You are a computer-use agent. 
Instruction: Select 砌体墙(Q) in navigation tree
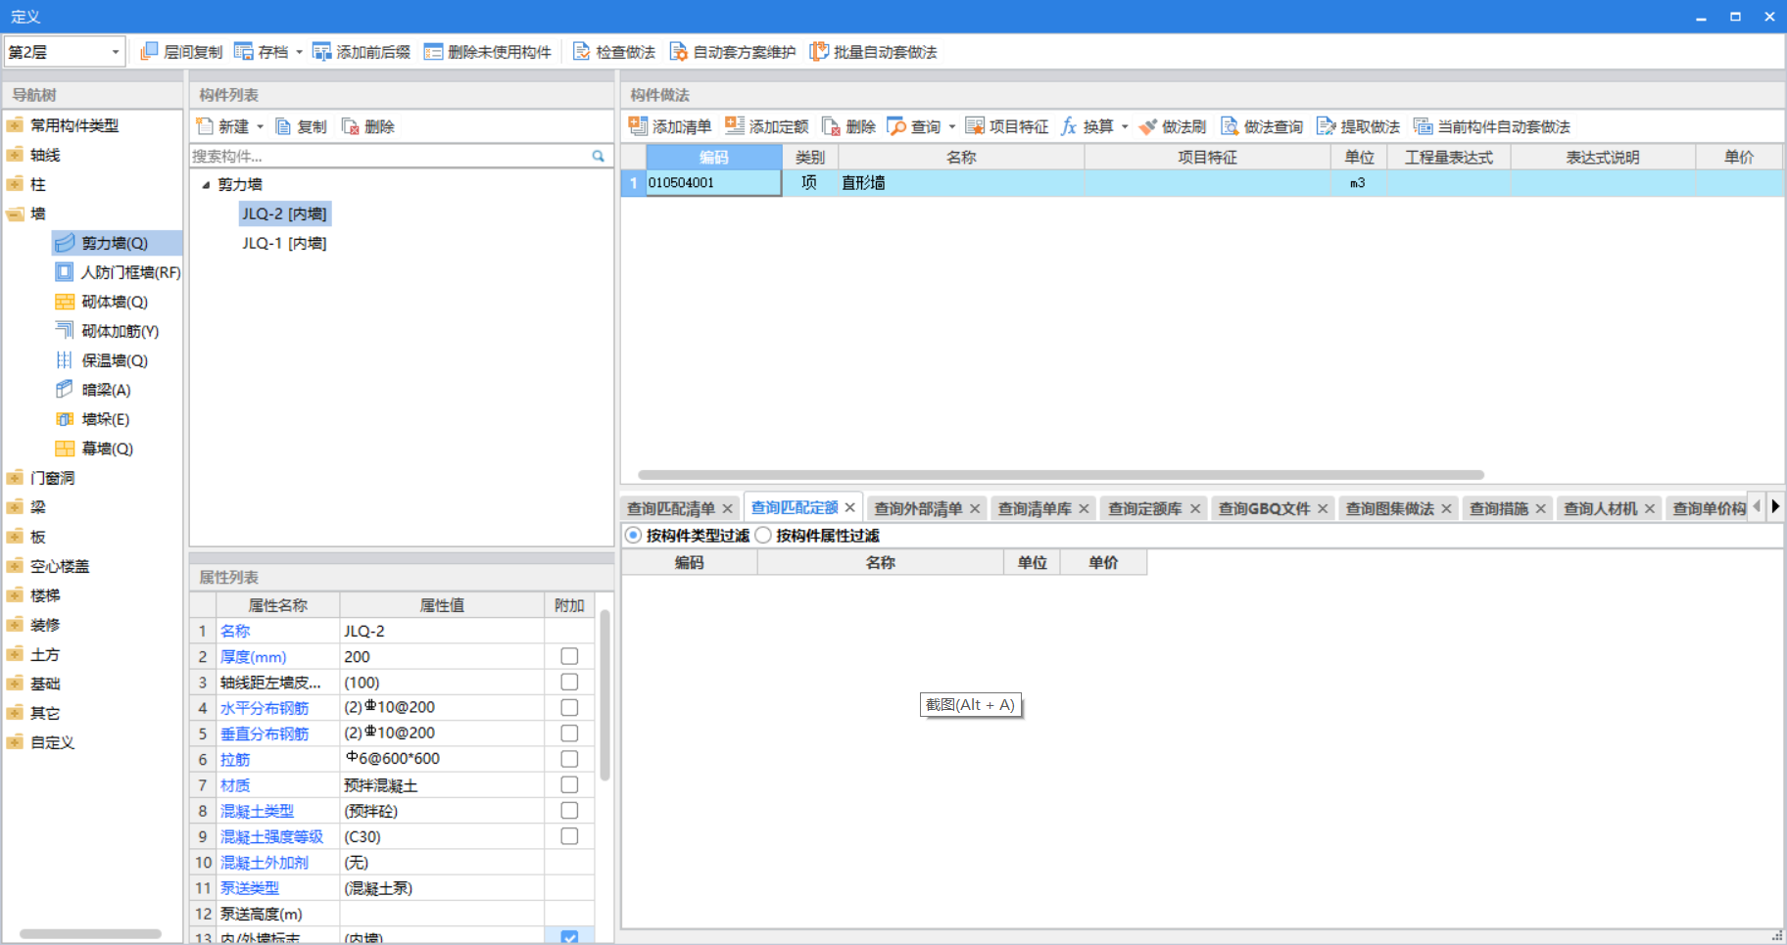tap(102, 302)
